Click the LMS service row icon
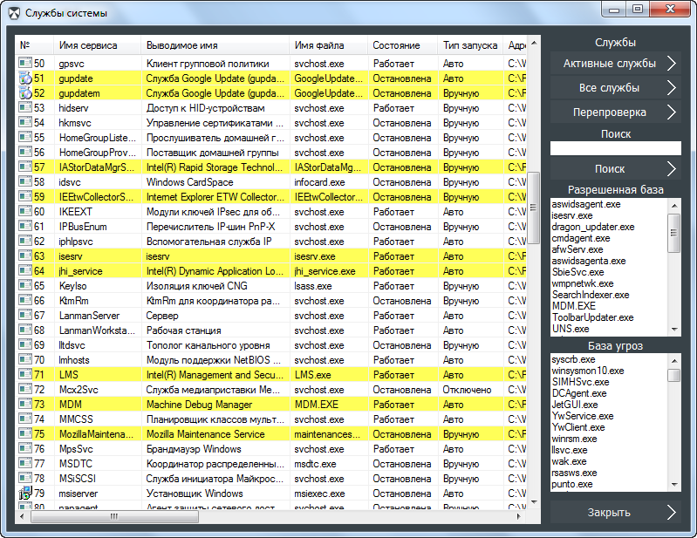This screenshot has height=538, width=697. [25, 375]
